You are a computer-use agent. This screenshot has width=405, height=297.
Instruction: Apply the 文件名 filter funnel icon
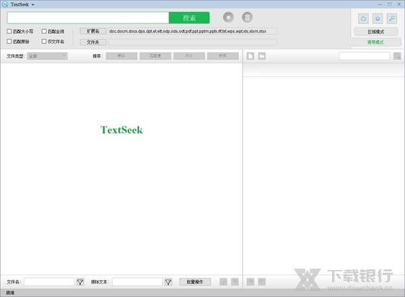pyautogui.click(x=80, y=282)
